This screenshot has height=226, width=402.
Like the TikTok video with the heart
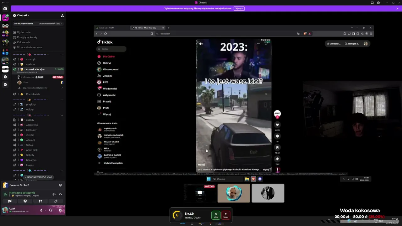click(277, 125)
